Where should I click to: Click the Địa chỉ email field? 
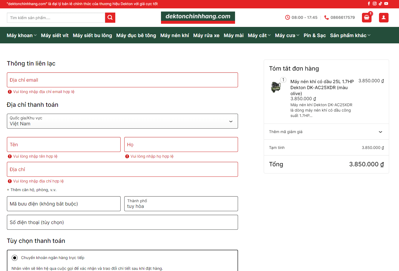(x=122, y=80)
